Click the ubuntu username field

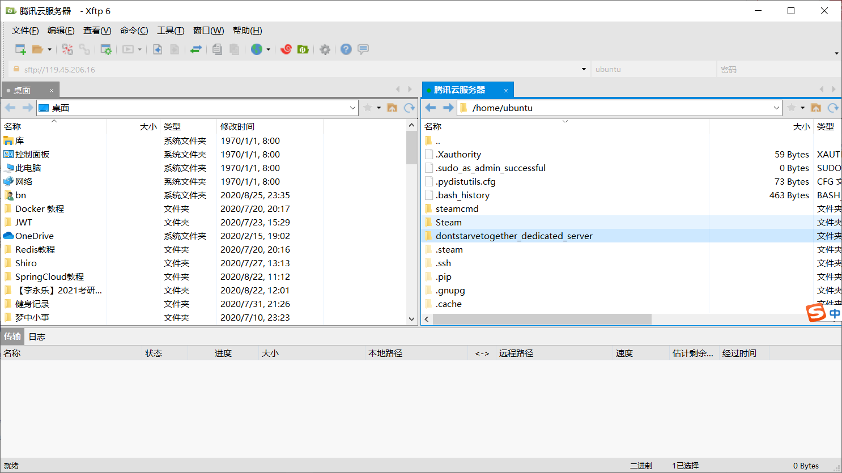654,69
